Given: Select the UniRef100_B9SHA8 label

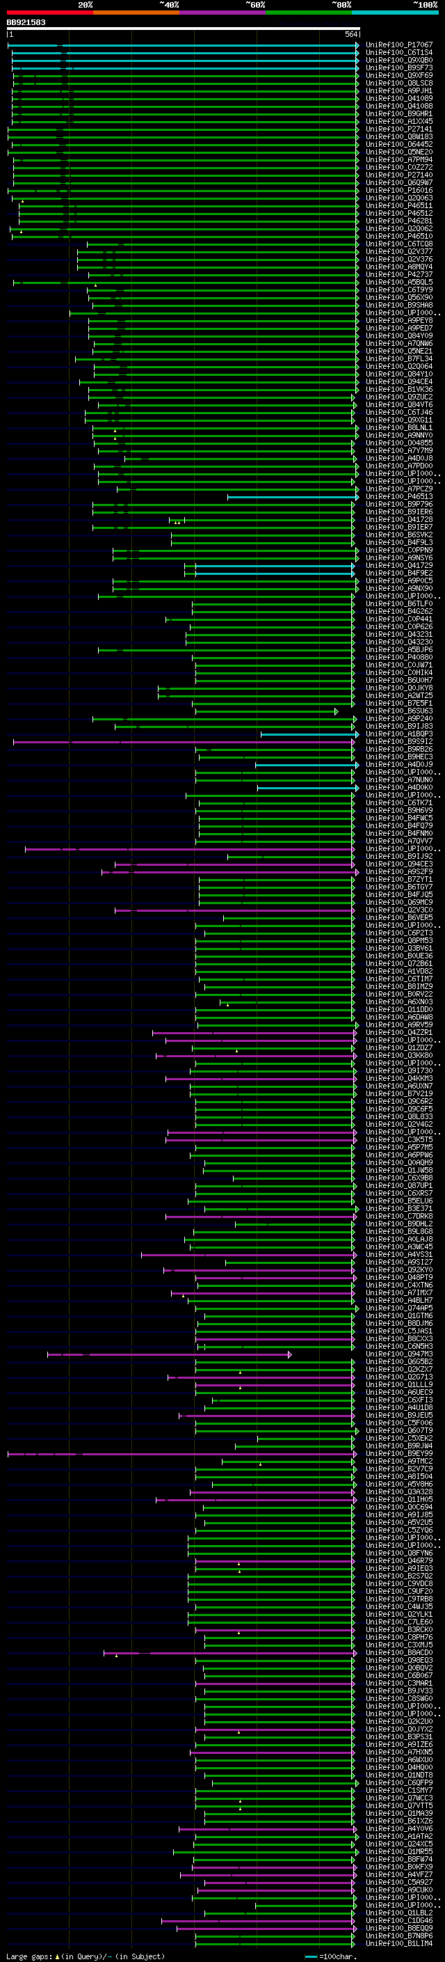Looking at the screenshot, I should (399, 305).
